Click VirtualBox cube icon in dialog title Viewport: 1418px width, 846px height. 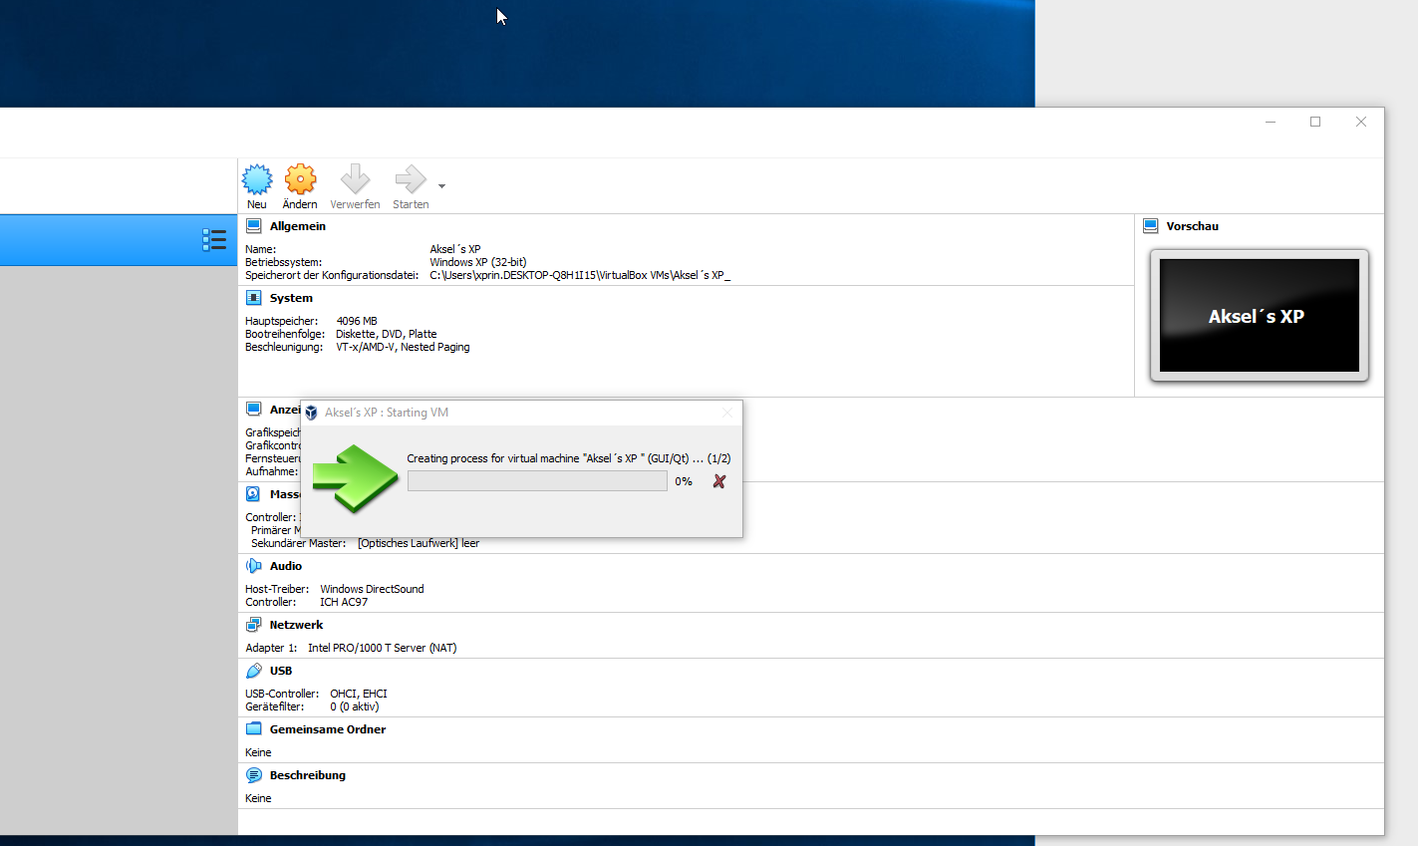pos(311,413)
